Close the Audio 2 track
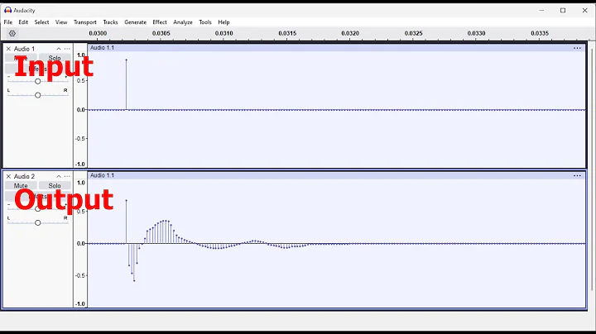Image resolution: width=596 pixels, height=334 pixels. coord(8,176)
